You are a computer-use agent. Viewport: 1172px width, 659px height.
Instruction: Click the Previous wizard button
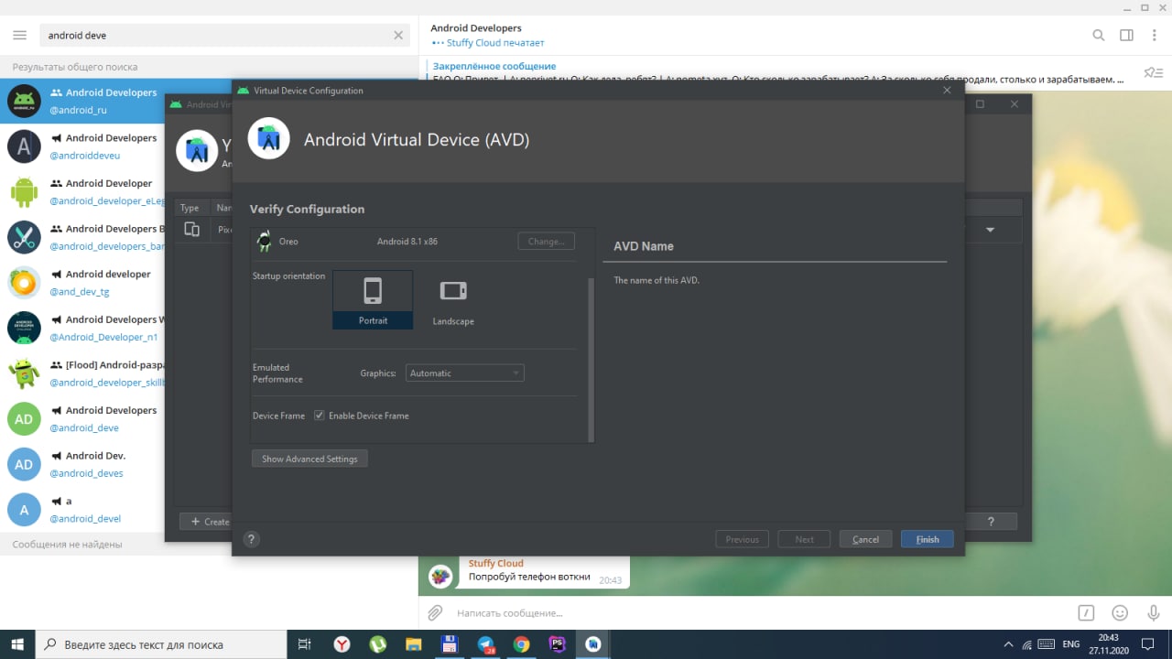click(743, 539)
